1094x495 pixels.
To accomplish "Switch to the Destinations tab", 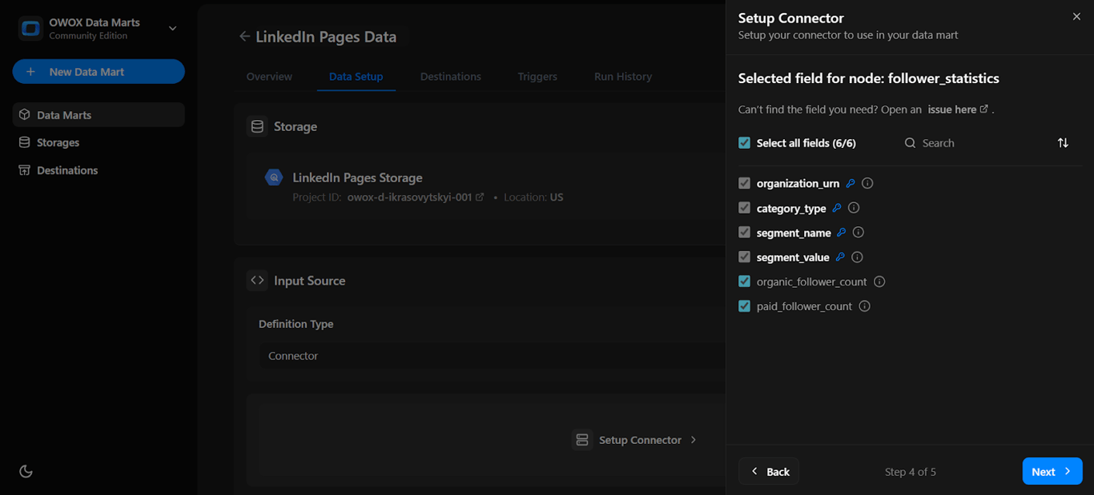I will click(x=451, y=77).
